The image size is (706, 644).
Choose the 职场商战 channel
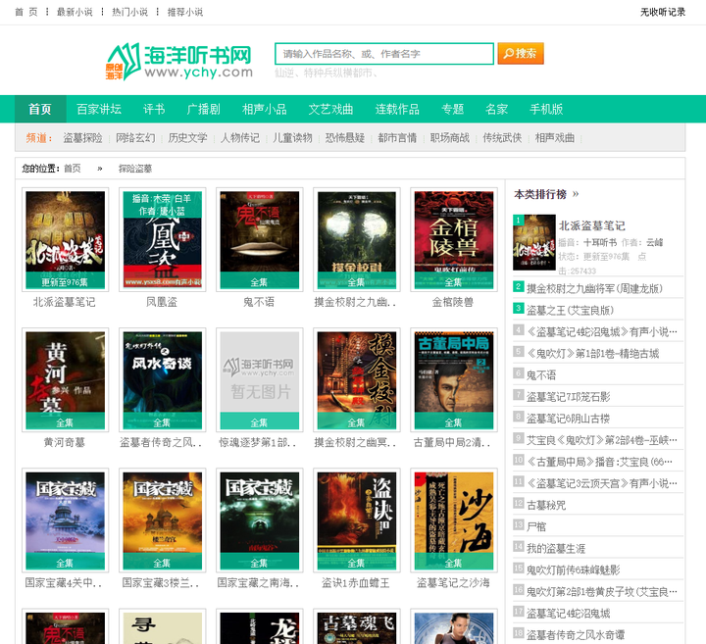pyautogui.click(x=450, y=137)
